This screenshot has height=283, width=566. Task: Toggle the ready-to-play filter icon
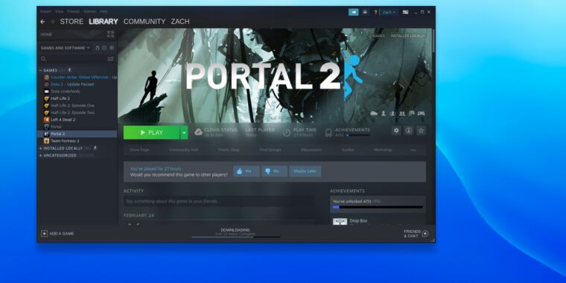pos(112,48)
